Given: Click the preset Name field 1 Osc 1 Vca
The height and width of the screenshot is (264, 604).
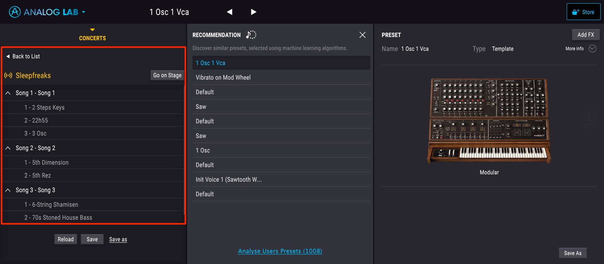Looking at the screenshot, I should (x=415, y=49).
